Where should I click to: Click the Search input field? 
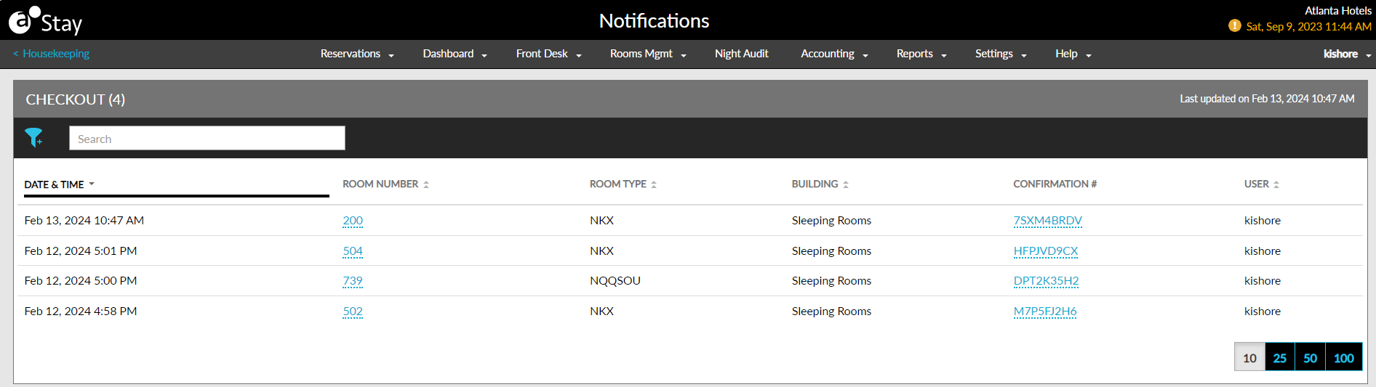point(207,139)
